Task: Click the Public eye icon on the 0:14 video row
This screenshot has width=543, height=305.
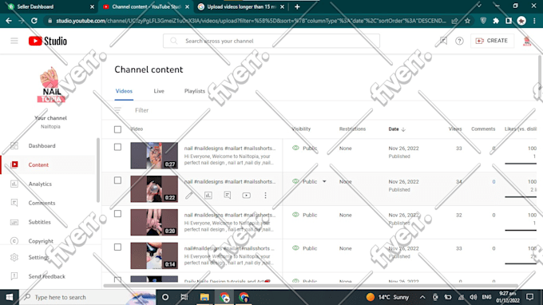Action: pos(295,248)
